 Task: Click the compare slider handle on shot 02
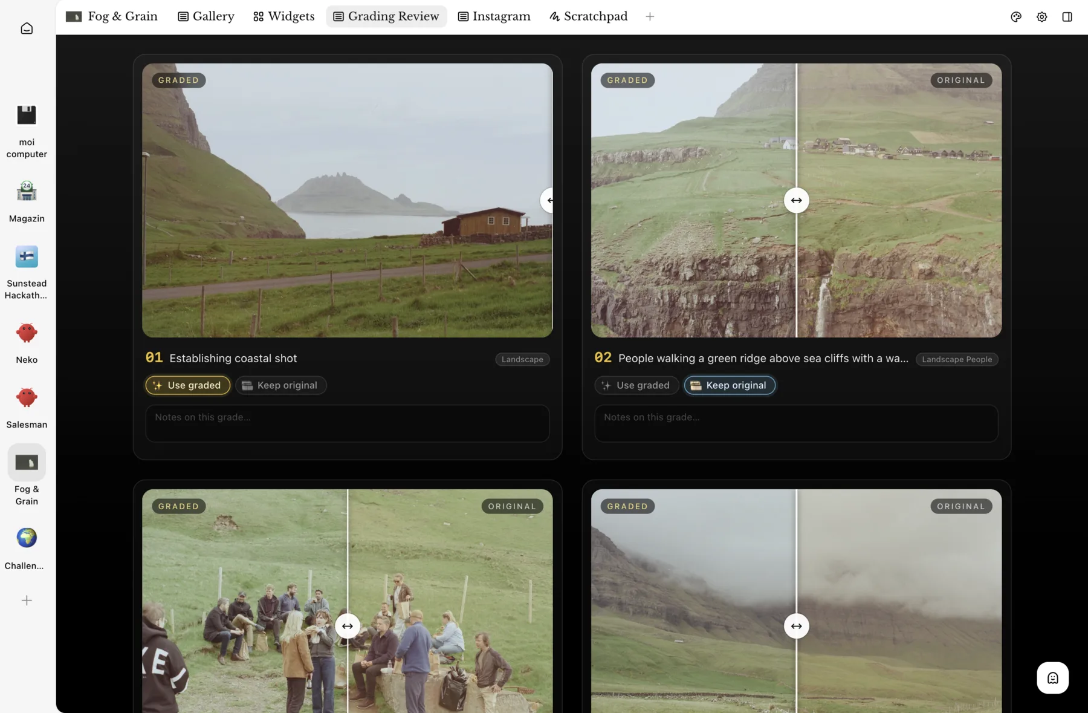[796, 200]
